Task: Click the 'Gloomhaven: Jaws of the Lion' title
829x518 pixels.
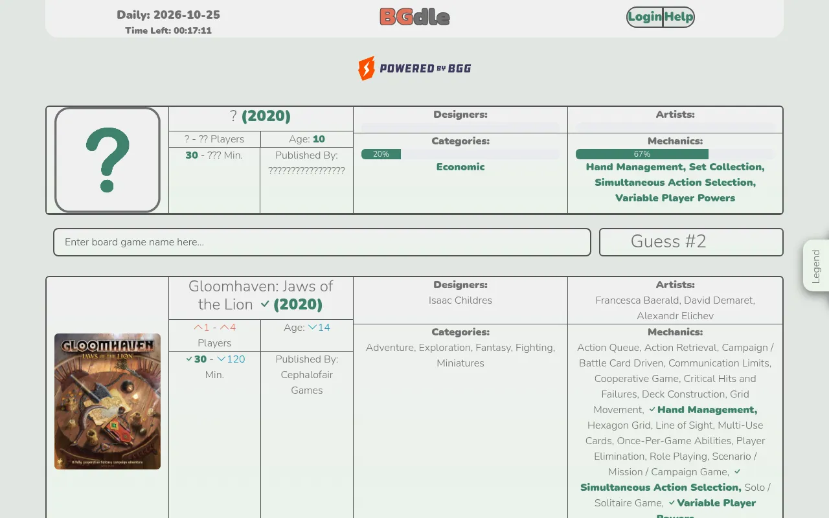Action: click(x=261, y=295)
